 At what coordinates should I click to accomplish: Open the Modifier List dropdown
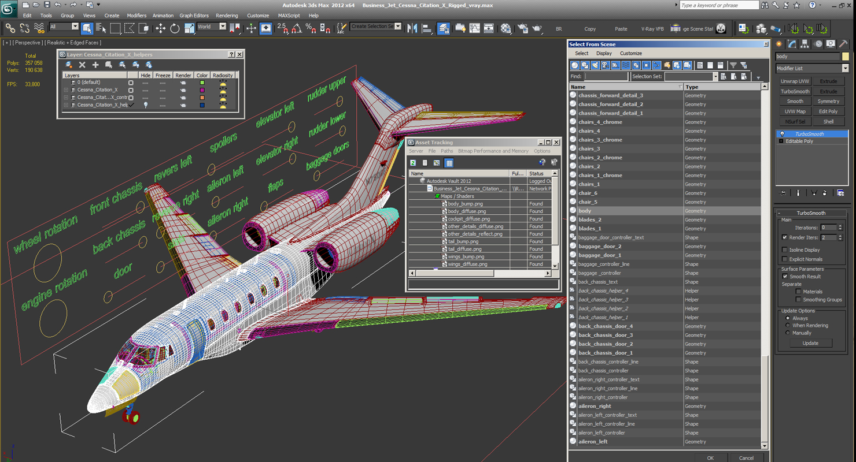pos(811,68)
